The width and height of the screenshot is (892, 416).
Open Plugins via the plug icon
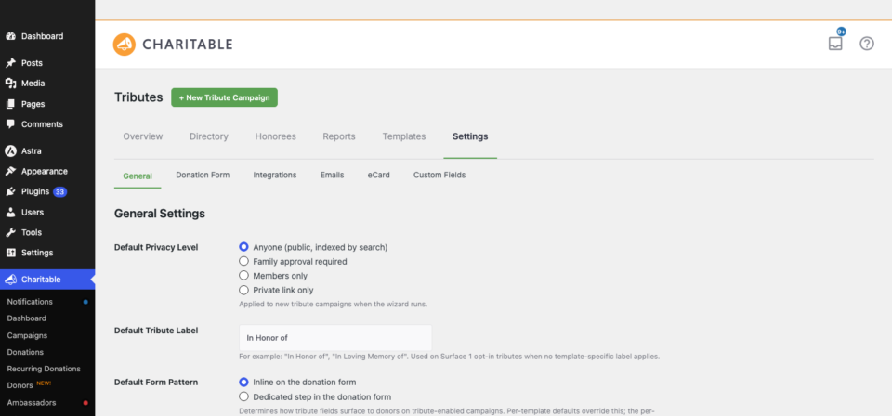coord(10,191)
